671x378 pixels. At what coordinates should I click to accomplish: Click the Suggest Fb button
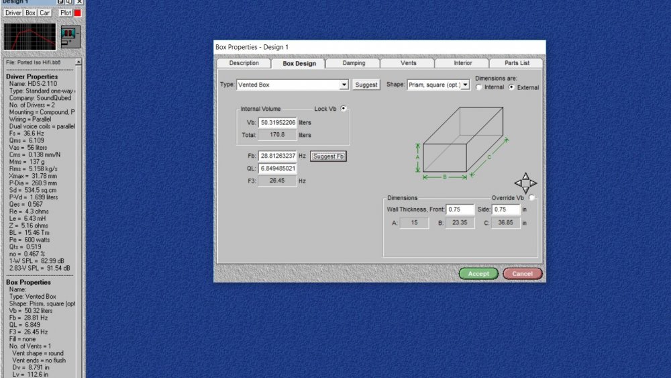[x=328, y=156]
